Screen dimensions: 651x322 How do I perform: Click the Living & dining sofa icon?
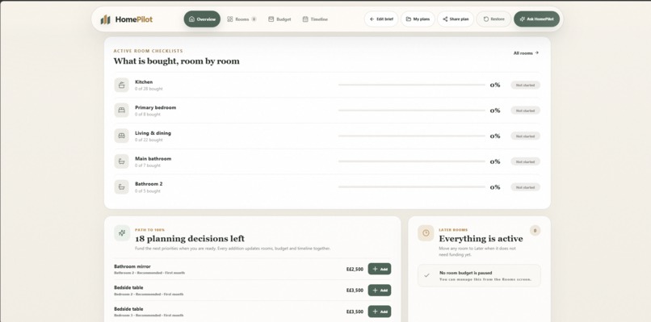(x=122, y=136)
